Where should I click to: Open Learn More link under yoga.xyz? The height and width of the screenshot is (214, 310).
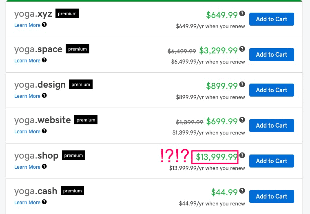[27, 25]
